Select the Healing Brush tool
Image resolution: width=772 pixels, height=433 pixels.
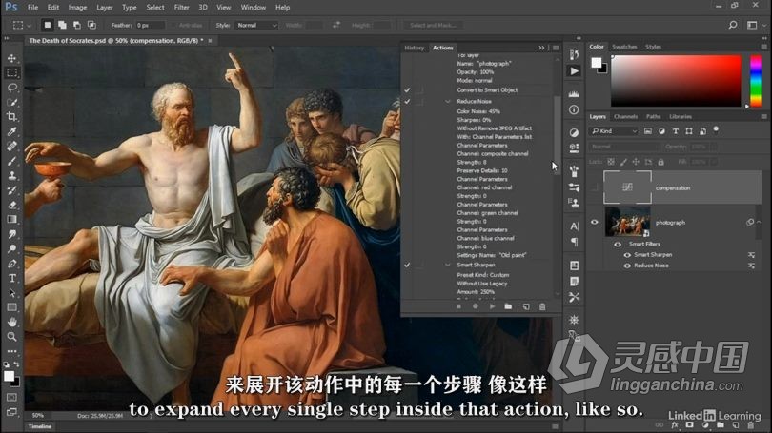tap(11, 146)
